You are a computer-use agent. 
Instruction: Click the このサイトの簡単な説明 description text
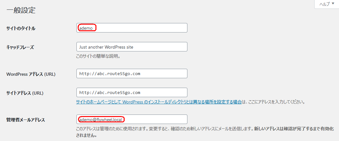click(98, 56)
